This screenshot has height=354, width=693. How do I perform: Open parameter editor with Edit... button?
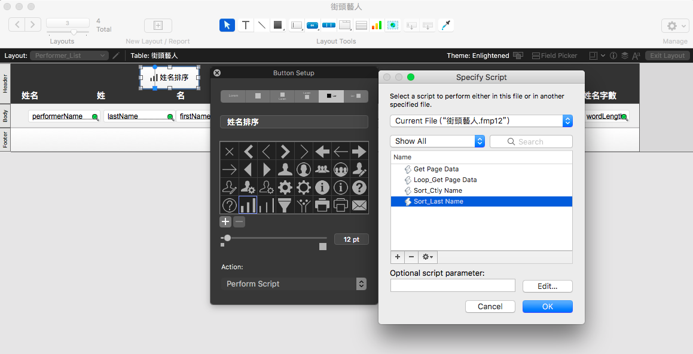point(548,286)
